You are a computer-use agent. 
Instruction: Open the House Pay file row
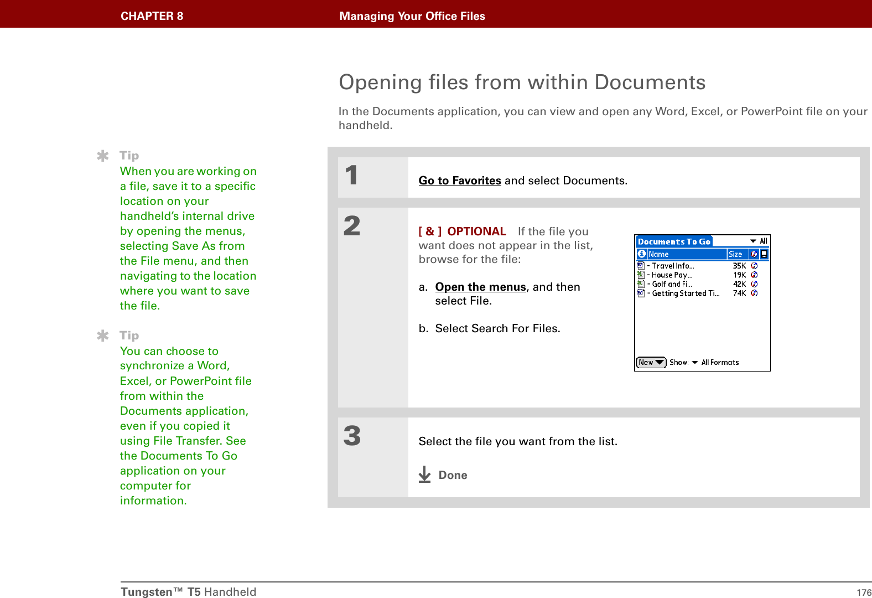click(x=697, y=275)
